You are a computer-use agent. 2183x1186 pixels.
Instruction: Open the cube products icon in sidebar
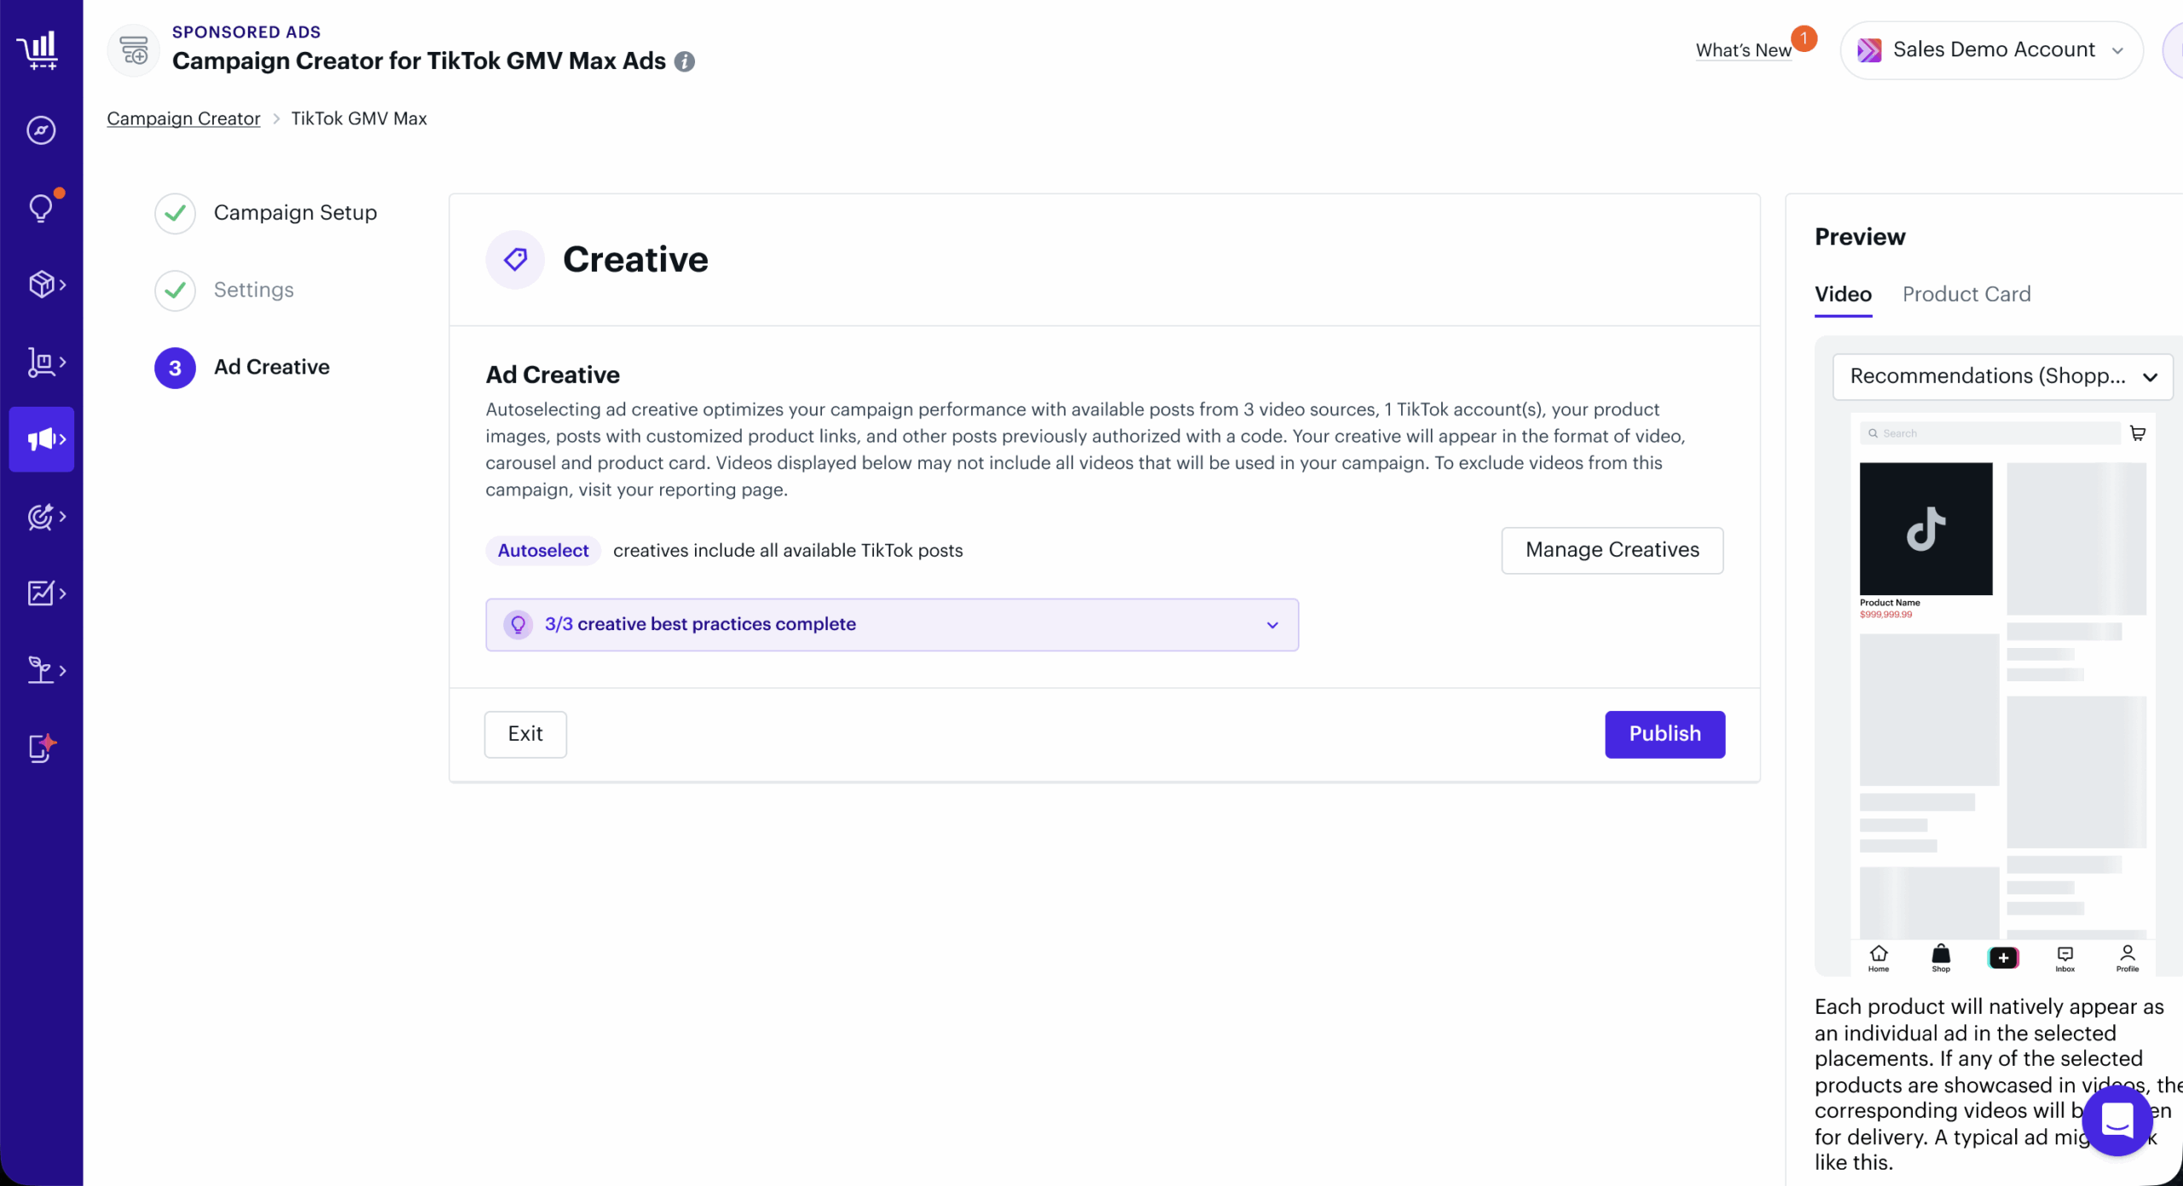[42, 284]
